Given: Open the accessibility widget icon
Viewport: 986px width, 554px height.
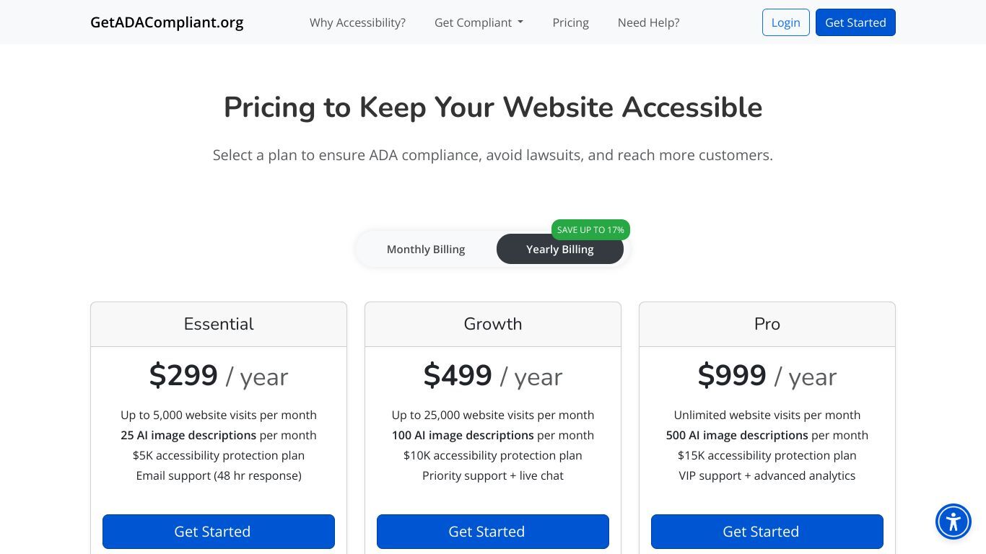Looking at the screenshot, I should click(954, 522).
